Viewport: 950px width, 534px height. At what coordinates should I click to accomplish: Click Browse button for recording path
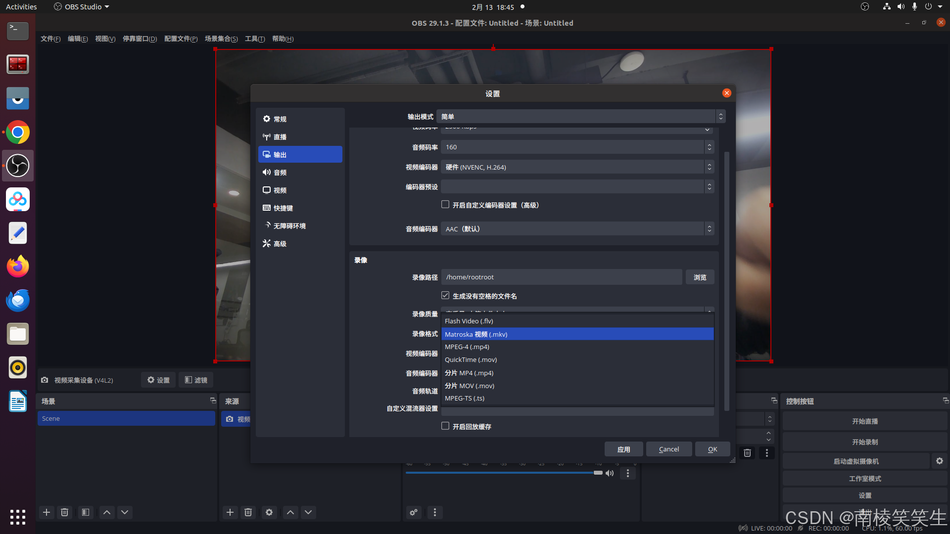pyautogui.click(x=700, y=277)
